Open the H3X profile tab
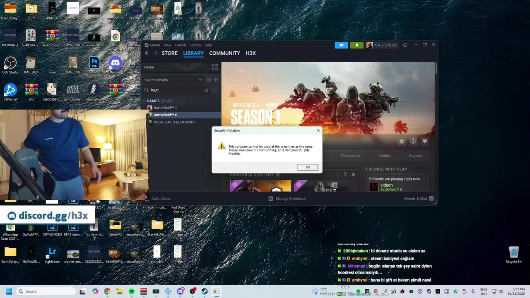The height and width of the screenshot is (298, 530). click(251, 53)
